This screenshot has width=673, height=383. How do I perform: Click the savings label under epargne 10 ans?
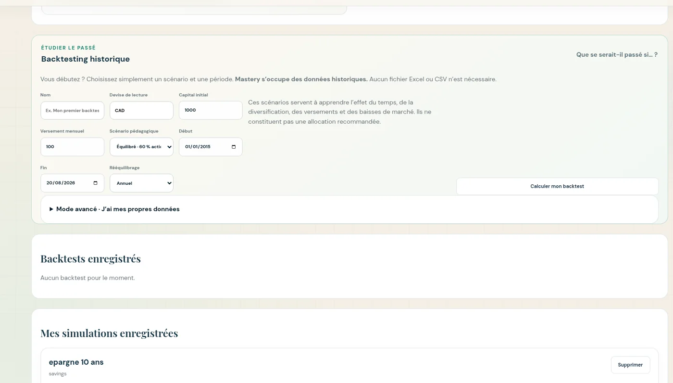58,374
